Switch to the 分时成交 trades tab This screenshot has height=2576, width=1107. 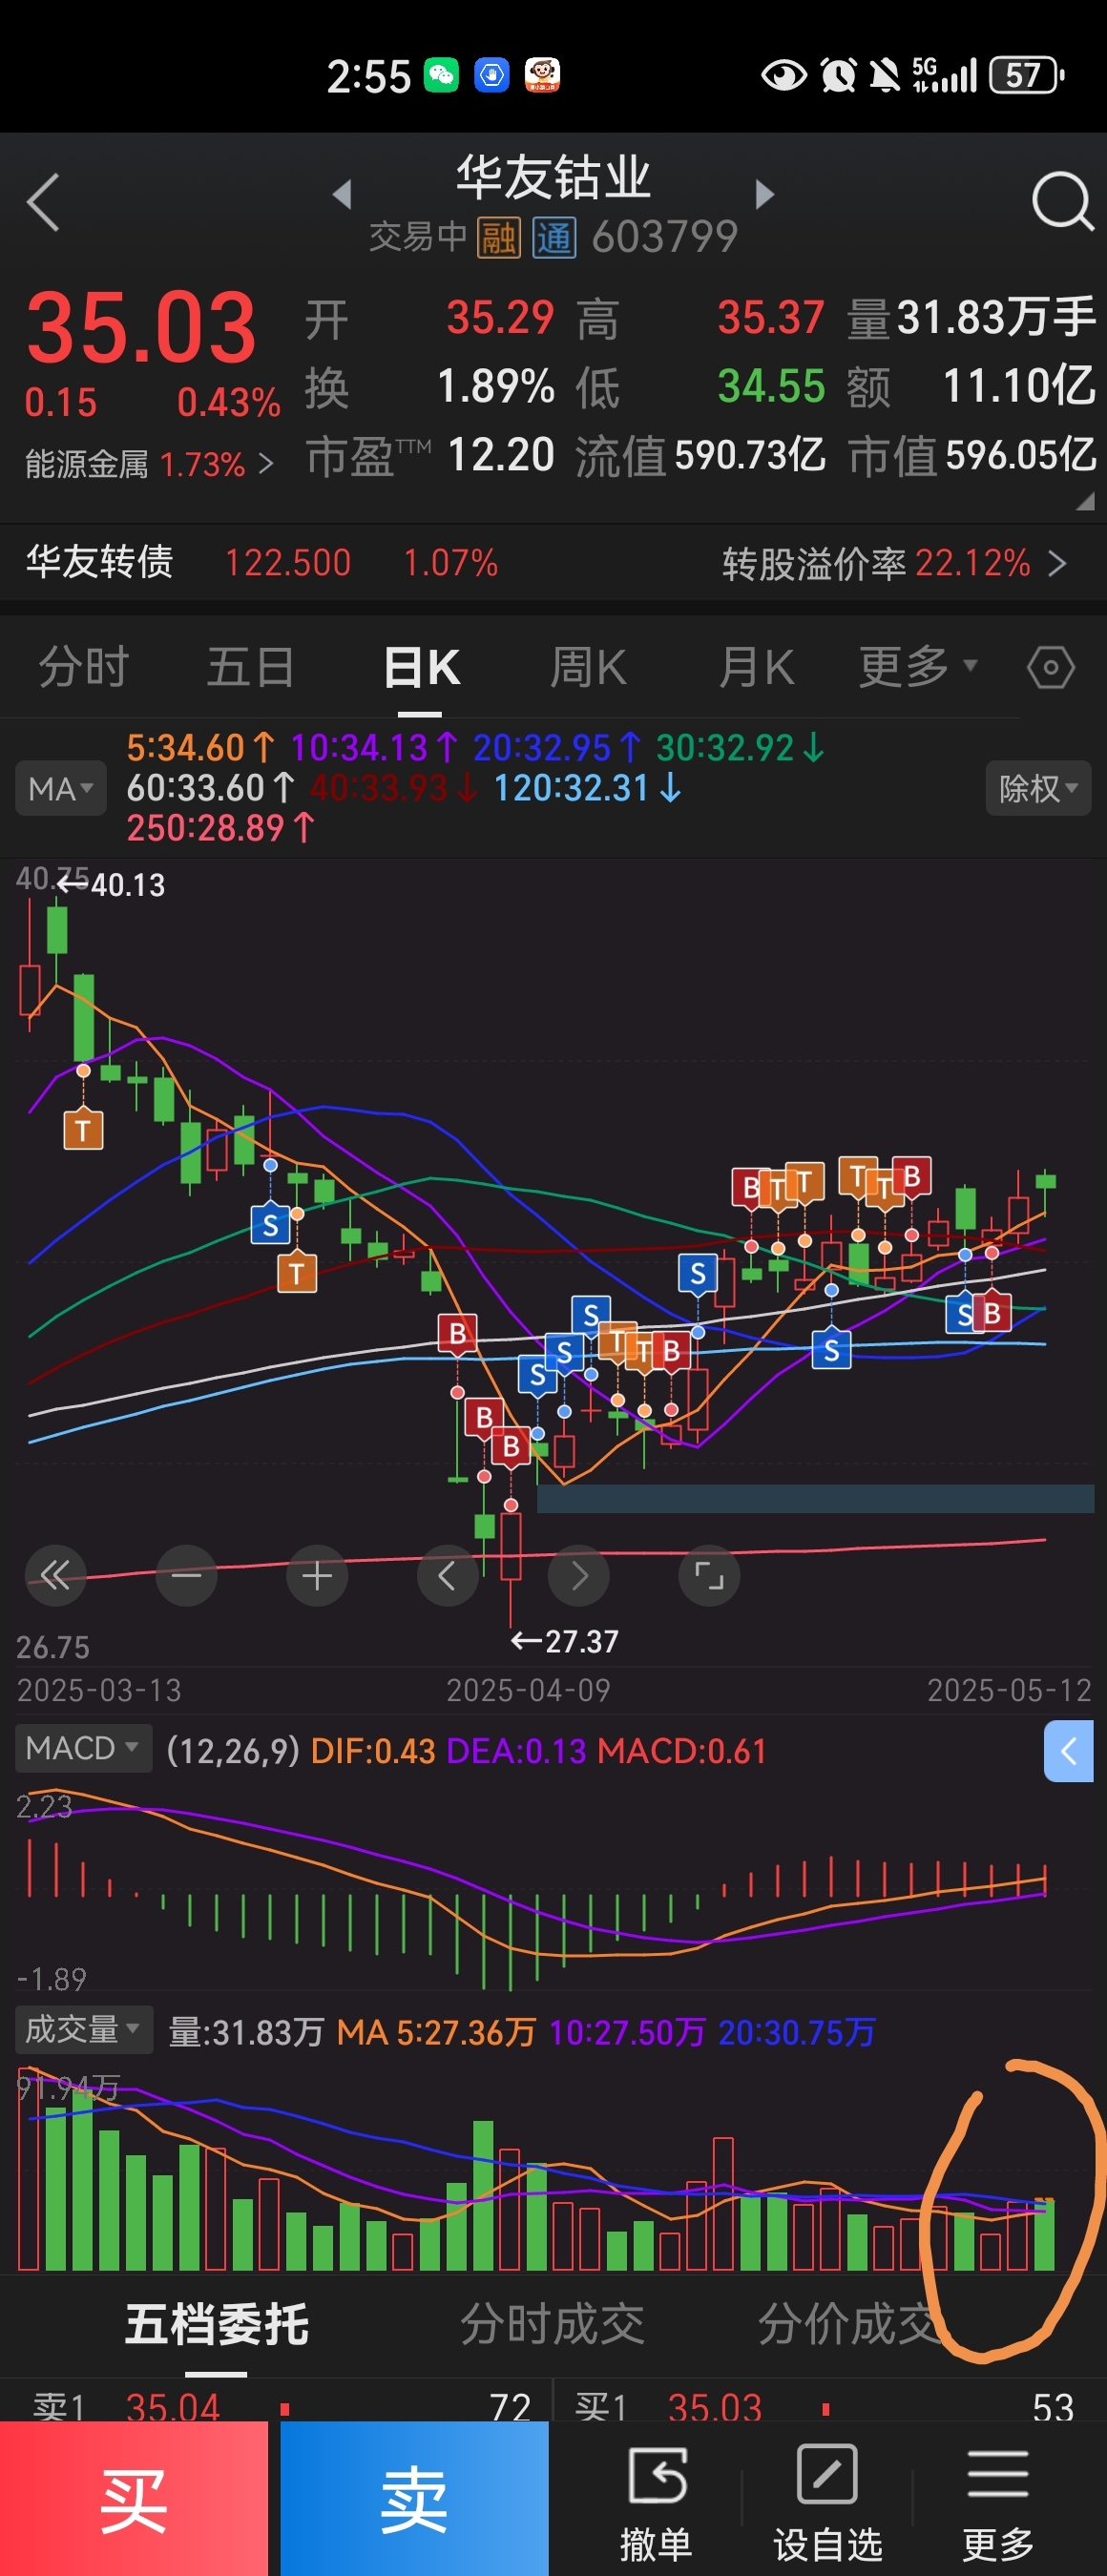coord(552,2324)
